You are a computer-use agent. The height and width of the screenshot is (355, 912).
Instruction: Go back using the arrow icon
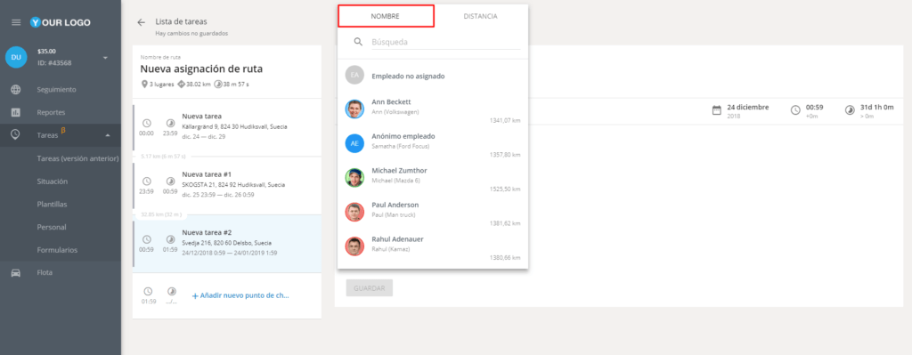point(141,22)
